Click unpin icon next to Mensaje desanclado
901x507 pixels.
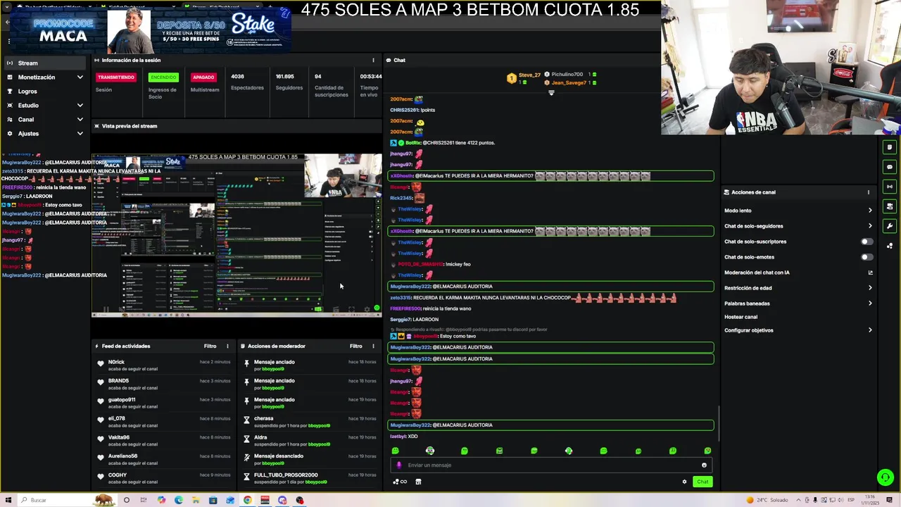[246, 458]
